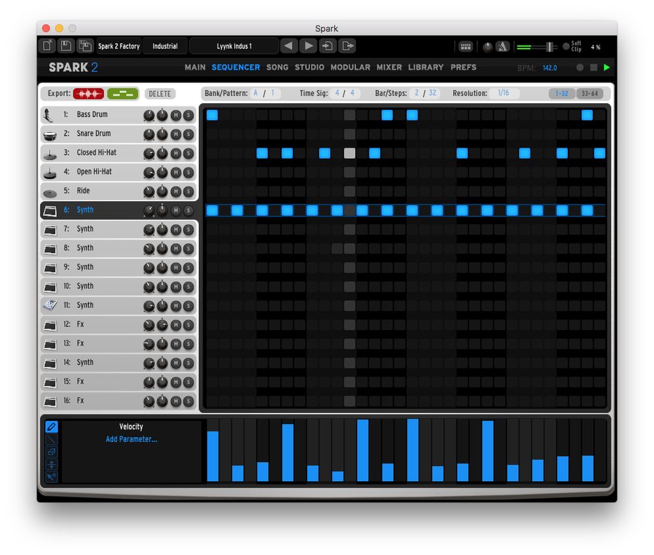Click the new project document icon
Image resolution: width=654 pixels, height=555 pixels.
tap(47, 46)
